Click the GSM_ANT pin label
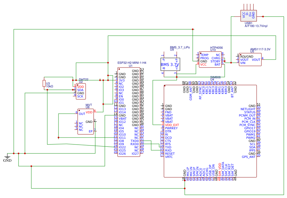Screen dimensions: 287x198 pyautogui.click(x=190, y=93)
